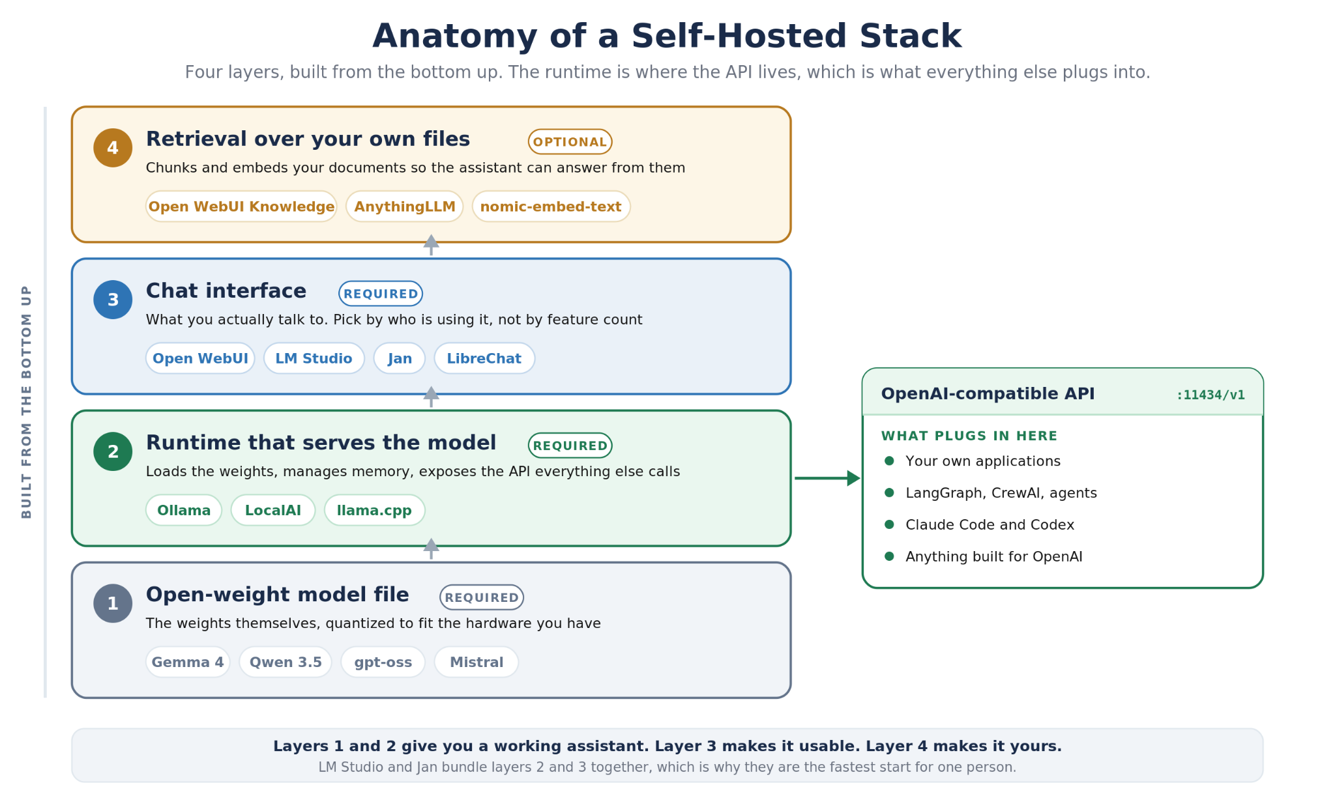The height and width of the screenshot is (811, 1335).
Task: Pick the Gemma 4 model chip
Action: (x=188, y=662)
